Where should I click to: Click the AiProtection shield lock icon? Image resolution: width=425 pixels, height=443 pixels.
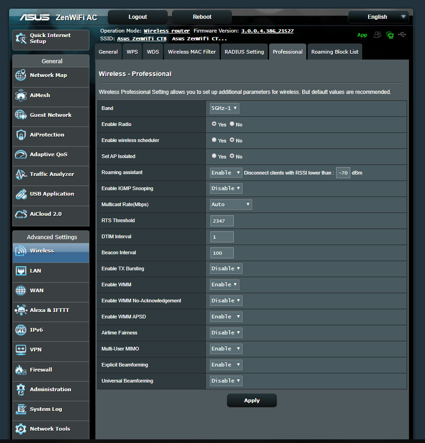click(21, 135)
